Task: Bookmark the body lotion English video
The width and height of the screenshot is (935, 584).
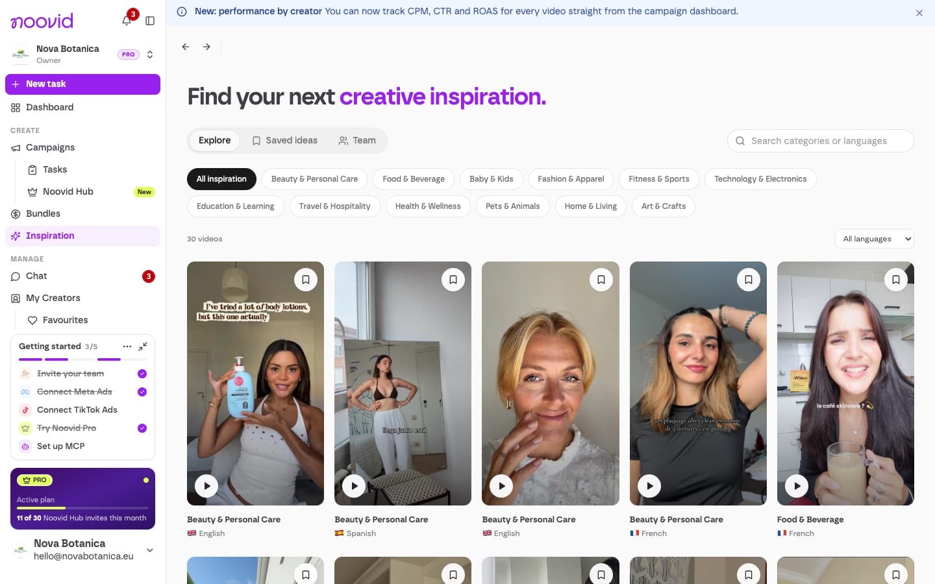Action: pyautogui.click(x=306, y=280)
